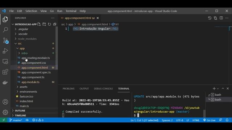Switch to the DEBUG CONSOLE tab
This screenshot has width=232, height=130.
coord(103,88)
